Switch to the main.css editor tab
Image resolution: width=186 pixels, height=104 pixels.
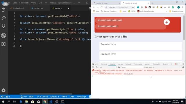point(37,8)
